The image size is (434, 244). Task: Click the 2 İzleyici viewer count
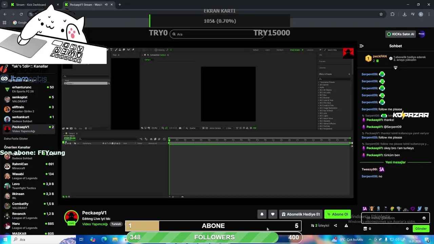[x=320, y=225]
